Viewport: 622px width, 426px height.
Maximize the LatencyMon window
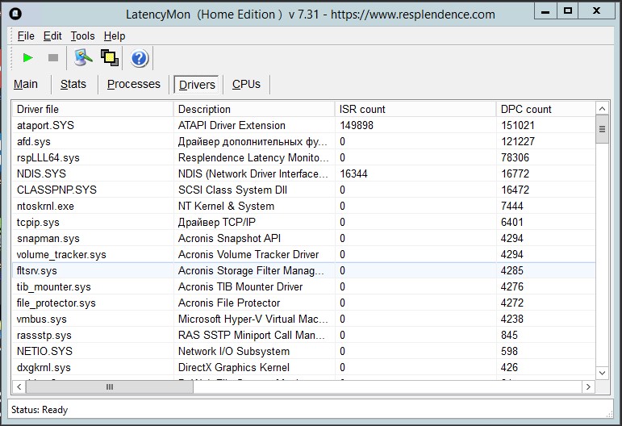pos(568,10)
